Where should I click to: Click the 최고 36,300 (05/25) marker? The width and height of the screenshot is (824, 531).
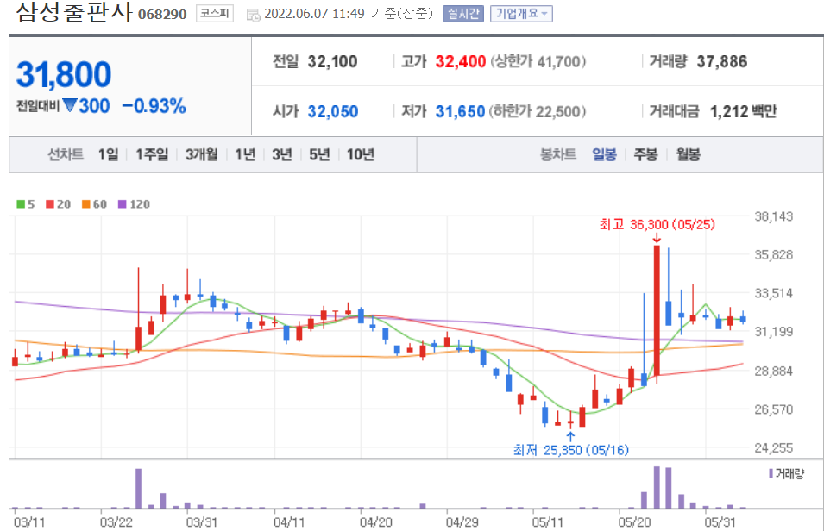[657, 225]
